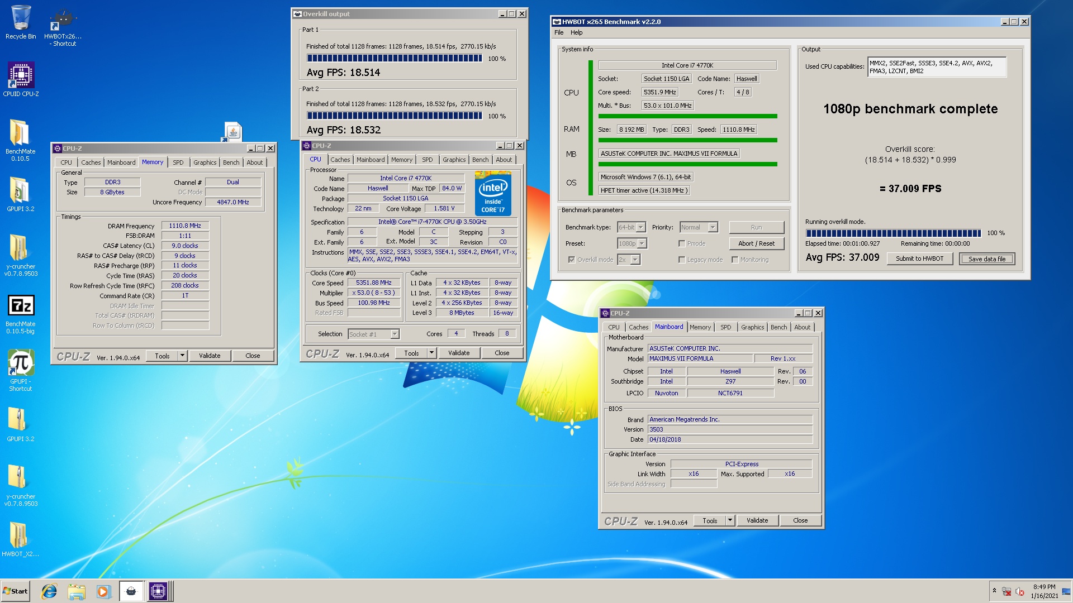The height and width of the screenshot is (603, 1073).
Task: Switch to SPD tab in CPU-Z Memory window
Action: (178, 162)
